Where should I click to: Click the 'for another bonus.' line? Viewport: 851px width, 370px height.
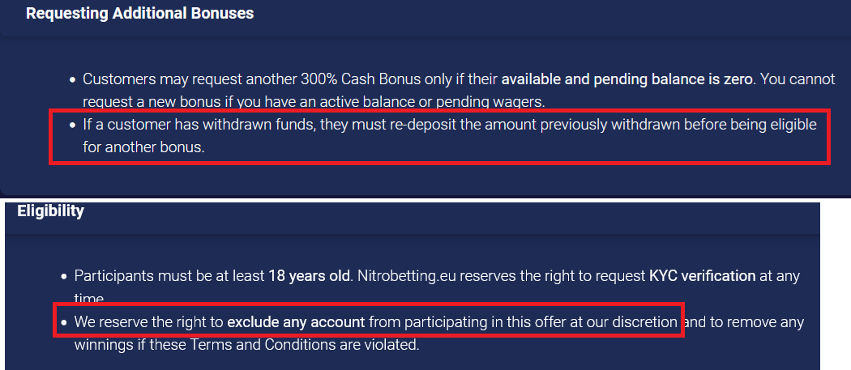click(x=143, y=147)
